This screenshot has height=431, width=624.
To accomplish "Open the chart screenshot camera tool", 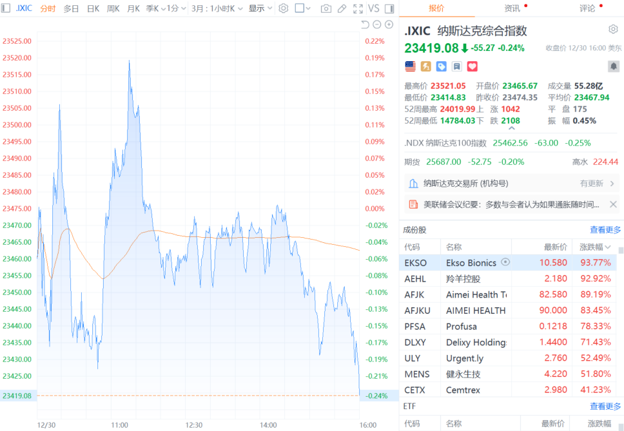I will [x=326, y=8].
